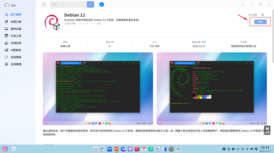Open multitasking view in the dock
Viewport: 274px width, 153px height.
103,149
